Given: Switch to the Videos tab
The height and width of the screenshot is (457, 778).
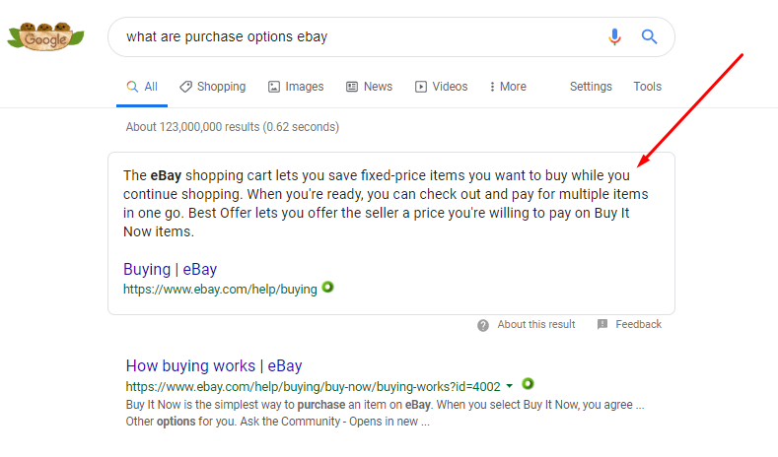Looking at the screenshot, I should (x=441, y=87).
